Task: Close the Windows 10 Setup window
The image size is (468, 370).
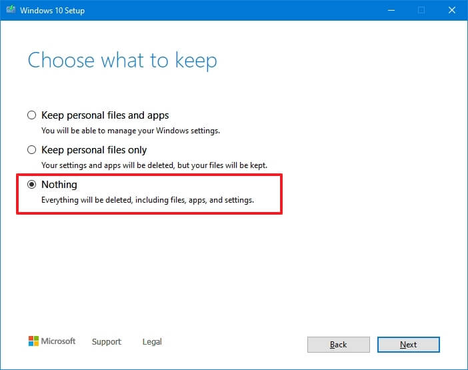Action: click(451, 11)
